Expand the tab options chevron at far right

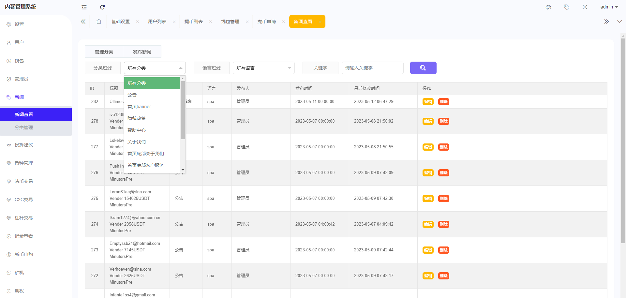[619, 22]
